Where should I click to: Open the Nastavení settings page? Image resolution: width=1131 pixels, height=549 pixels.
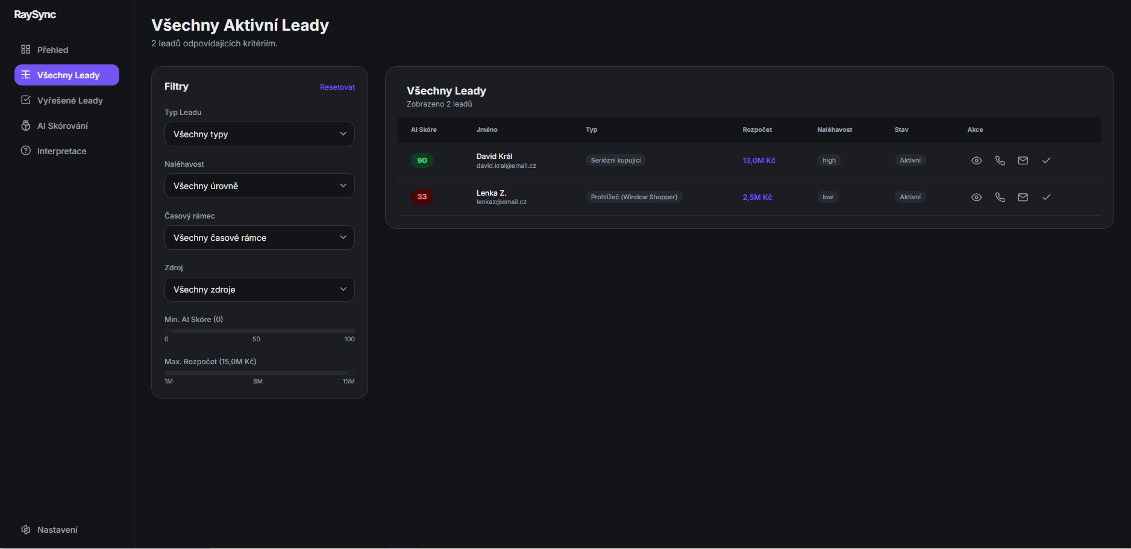point(57,530)
